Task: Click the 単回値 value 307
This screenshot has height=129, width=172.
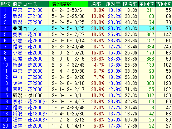Action: pyautogui.click(x=151, y=34)
